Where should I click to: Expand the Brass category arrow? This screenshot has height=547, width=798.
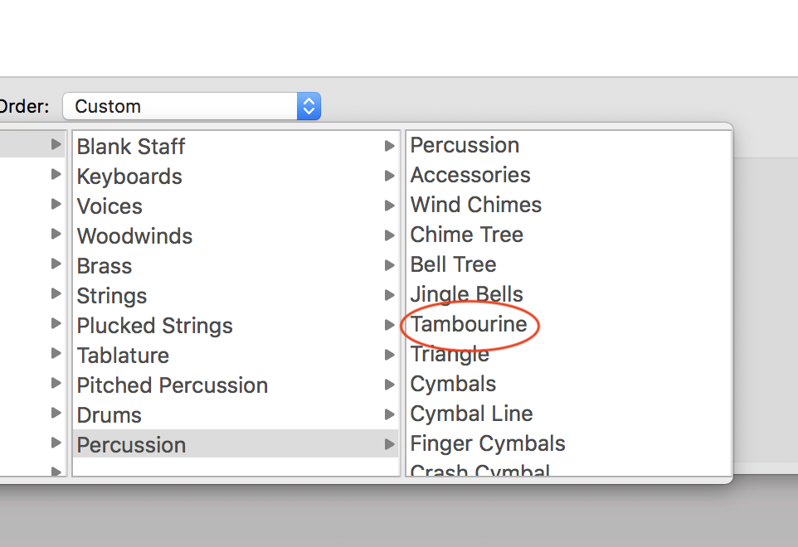(390, 266)
